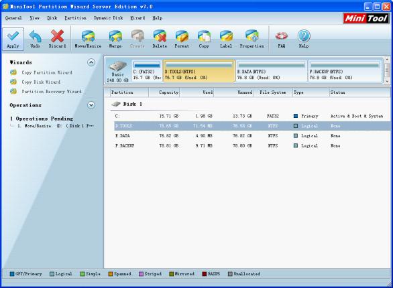393x288 pixels.
Task: Open the Disk menu
Action: [x=52, y=18]
